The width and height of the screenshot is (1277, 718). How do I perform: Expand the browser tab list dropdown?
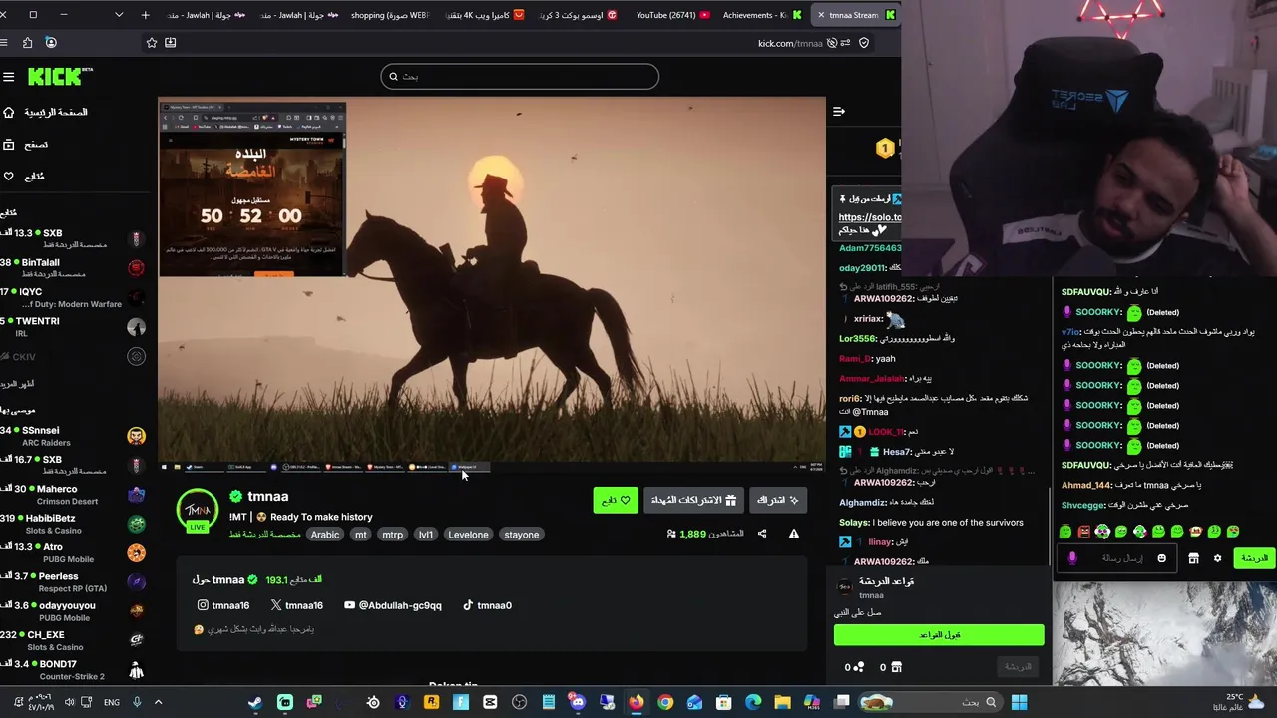pos(120,15)
